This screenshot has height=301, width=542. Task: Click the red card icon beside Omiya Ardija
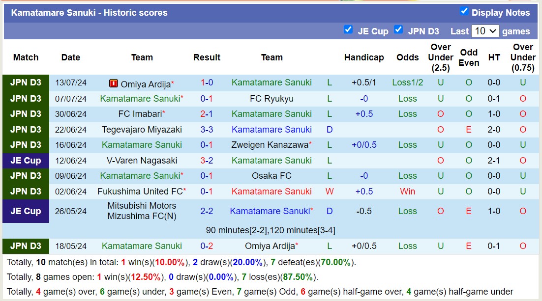113,83
